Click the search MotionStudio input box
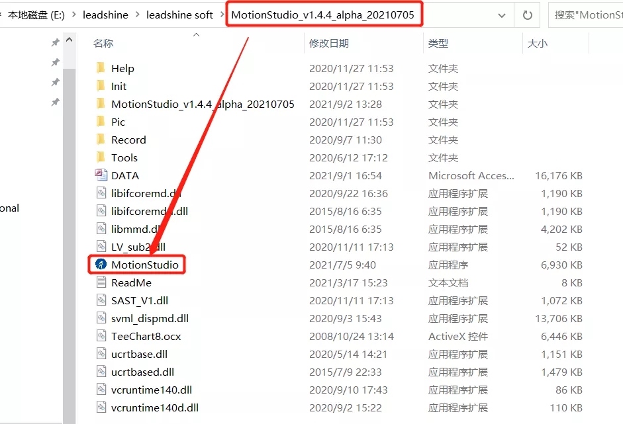This screenshot has width=623, height=424. (586, 15)
